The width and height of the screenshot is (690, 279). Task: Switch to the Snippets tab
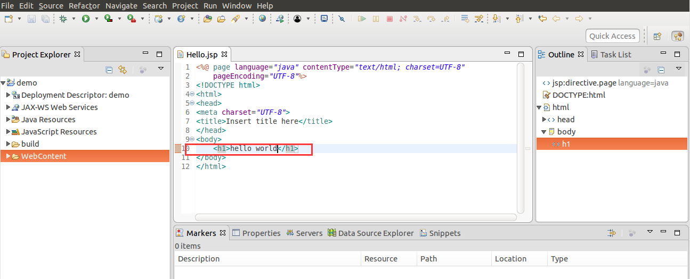pos(440,233)
